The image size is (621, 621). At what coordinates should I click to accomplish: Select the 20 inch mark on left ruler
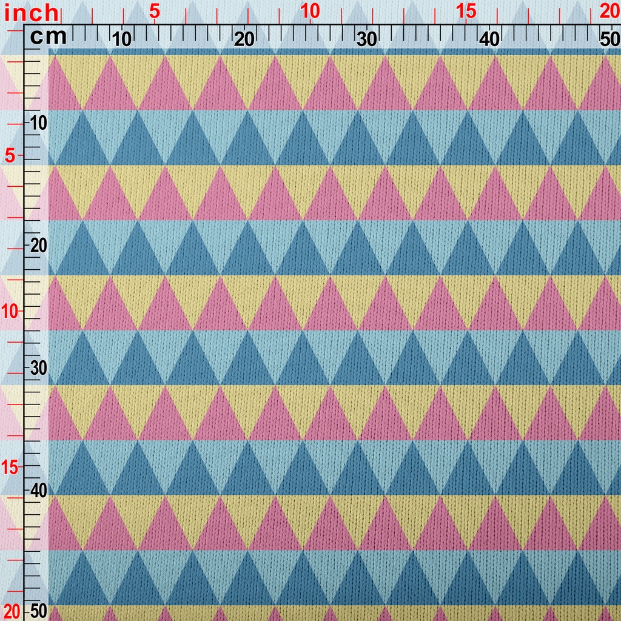tap(12, 609)
